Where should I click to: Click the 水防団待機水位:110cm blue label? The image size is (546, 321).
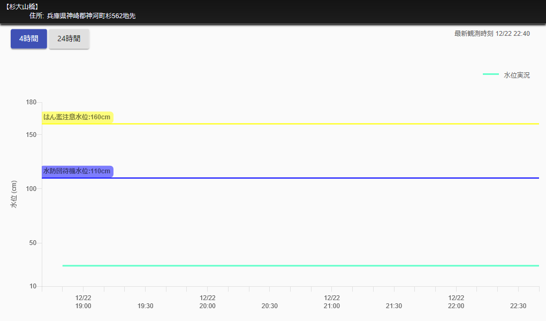[77, 171]
